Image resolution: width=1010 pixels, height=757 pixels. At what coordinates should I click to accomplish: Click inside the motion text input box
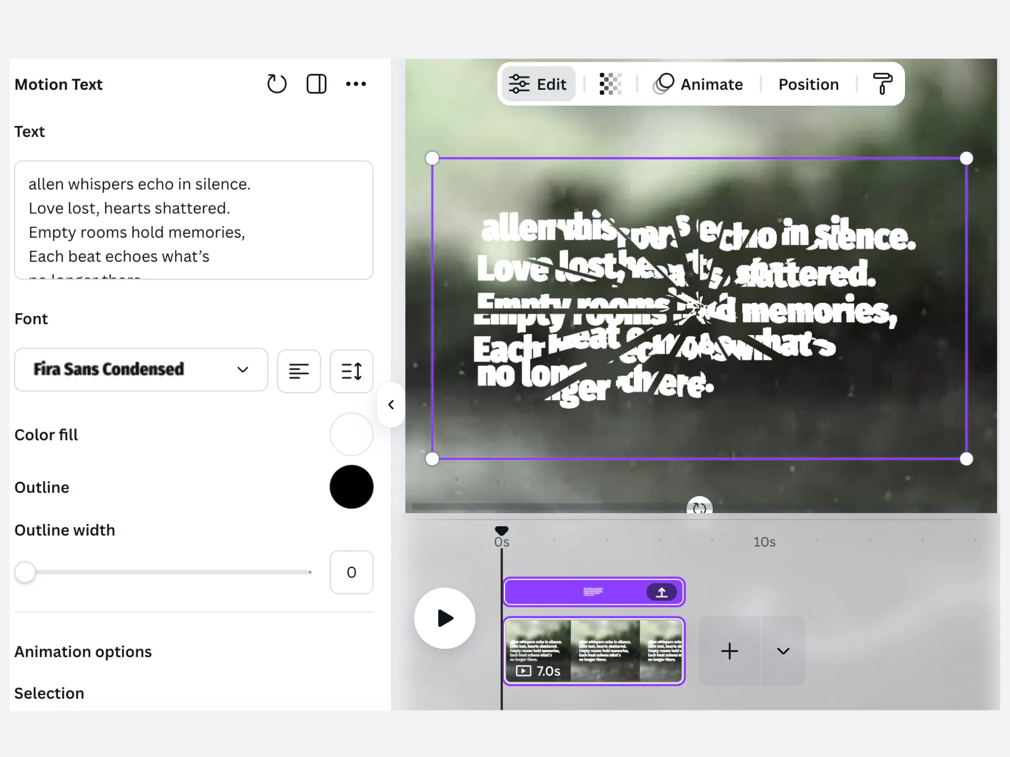point(194,220)
